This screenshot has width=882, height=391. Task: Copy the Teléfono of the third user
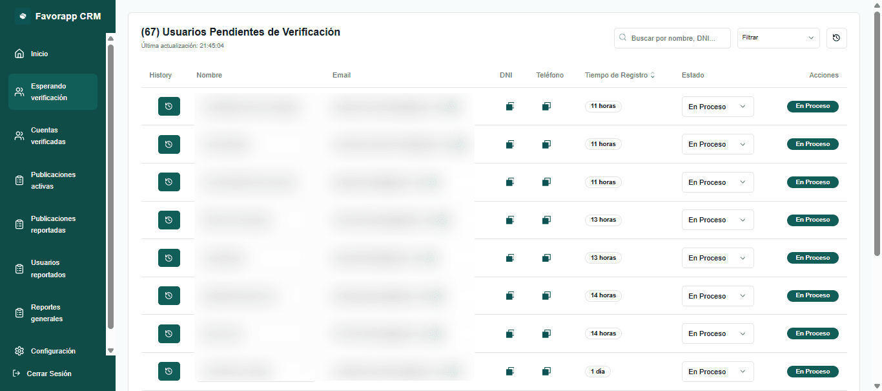point(546,182)
